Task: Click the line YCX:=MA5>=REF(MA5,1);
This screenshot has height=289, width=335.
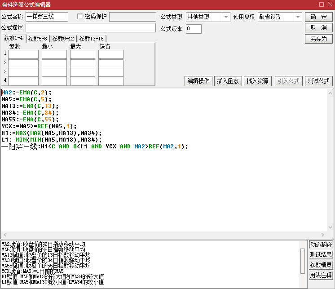Action: (39, 126)
